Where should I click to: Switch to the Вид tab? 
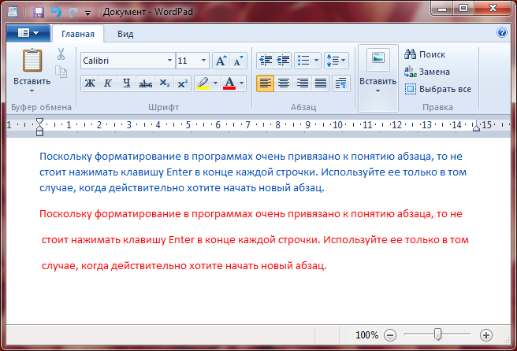(125, 34)
